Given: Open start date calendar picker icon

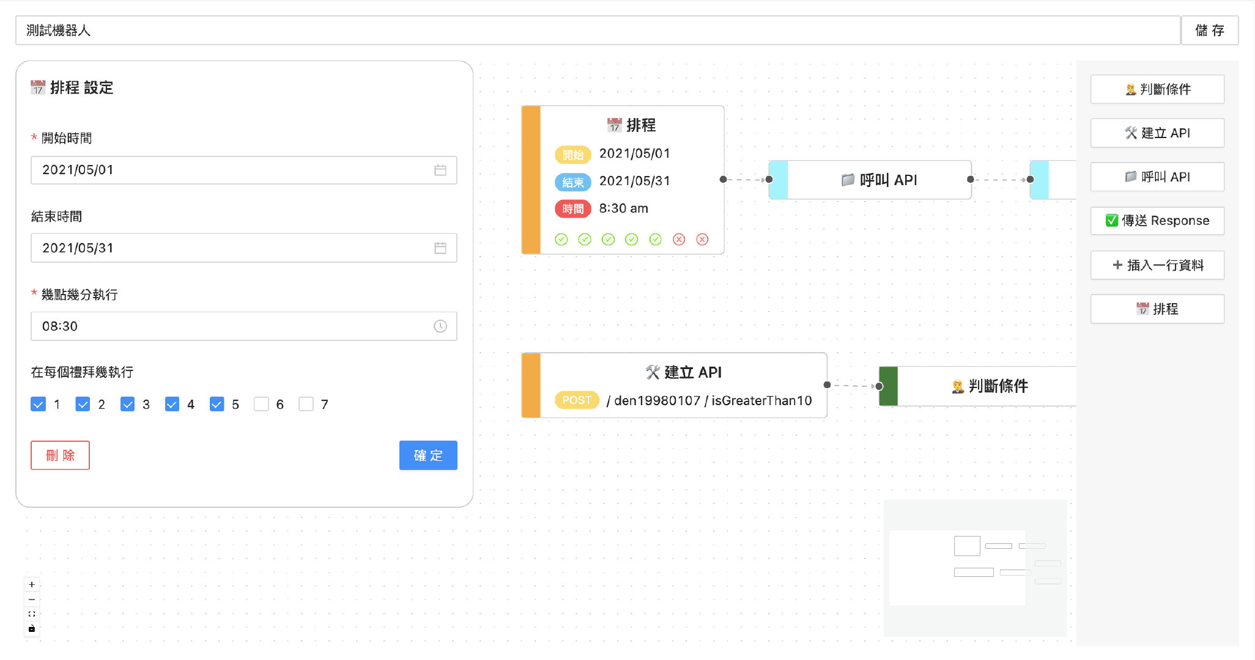Looking at the screenshot, I should point(440,170).
